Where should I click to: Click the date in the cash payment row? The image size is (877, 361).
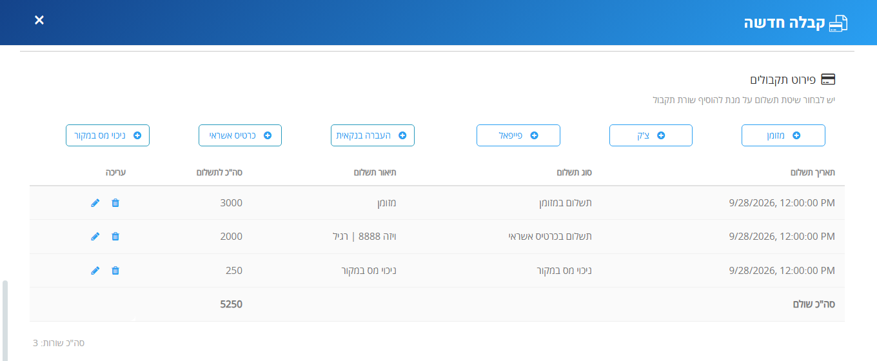pyautogui.click(x=782, y=203)
